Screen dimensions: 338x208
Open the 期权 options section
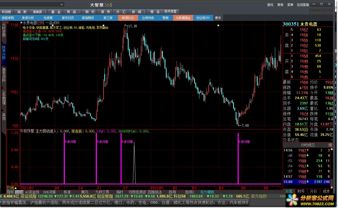pyautogui.click(x=90, y=12)
